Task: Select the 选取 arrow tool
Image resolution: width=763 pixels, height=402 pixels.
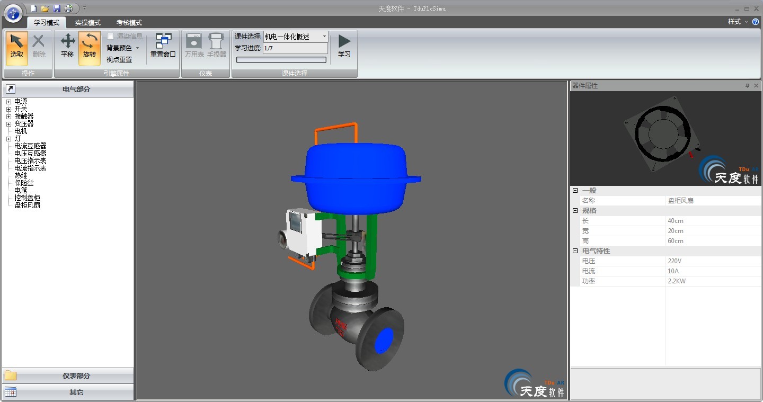Action: [17, 48]
